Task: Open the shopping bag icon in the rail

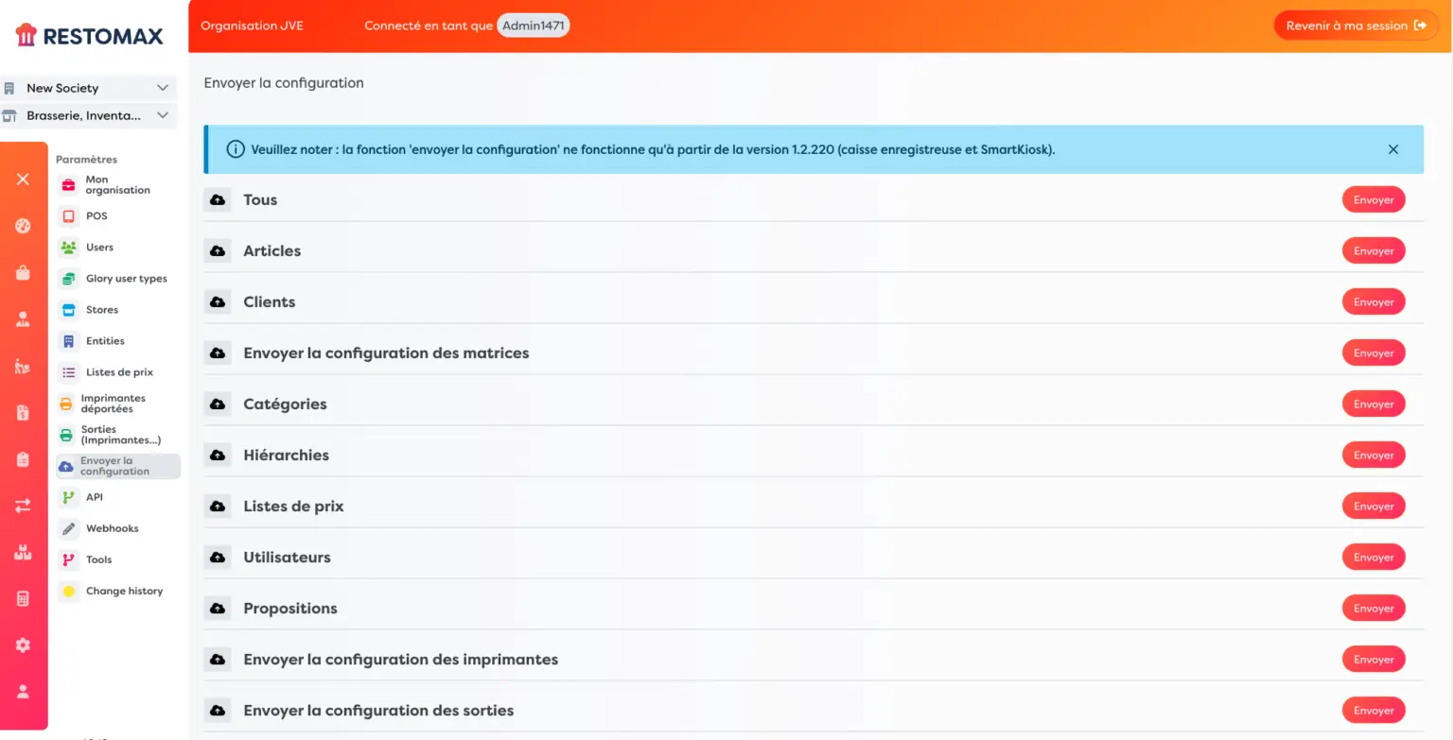Action: coord(23,273)
